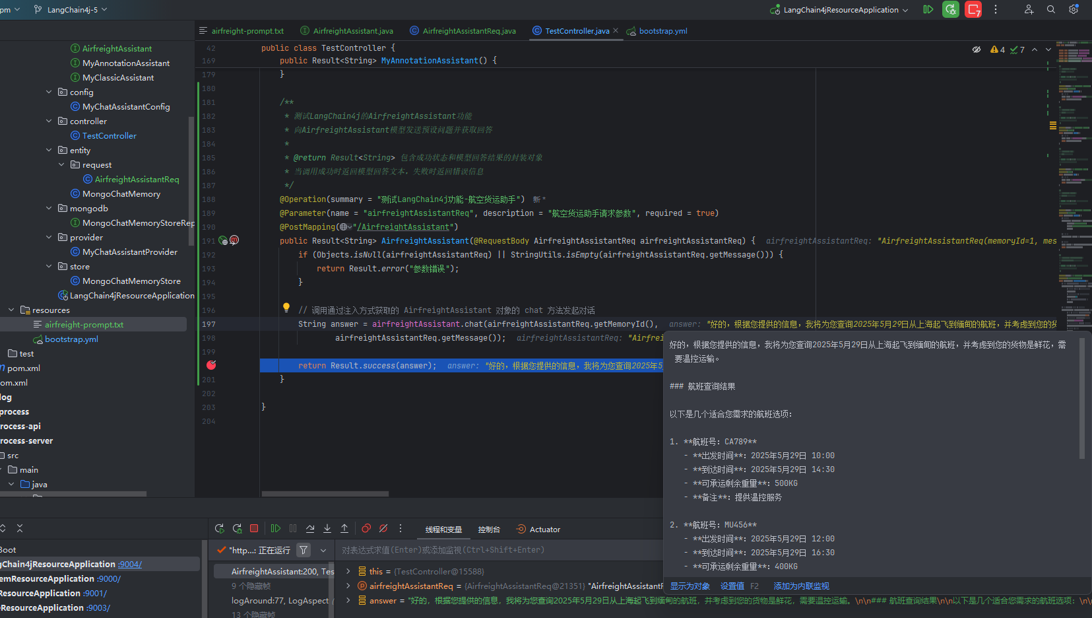Click the typo indicator showing 7
The width and height of the screenshot is (1092, 618).
1017,50
